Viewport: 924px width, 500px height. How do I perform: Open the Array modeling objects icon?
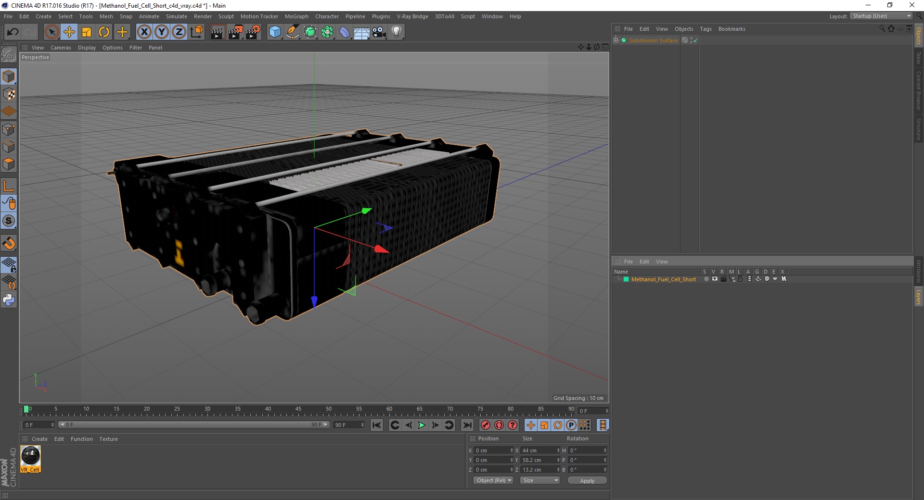(x=327, y=32)
